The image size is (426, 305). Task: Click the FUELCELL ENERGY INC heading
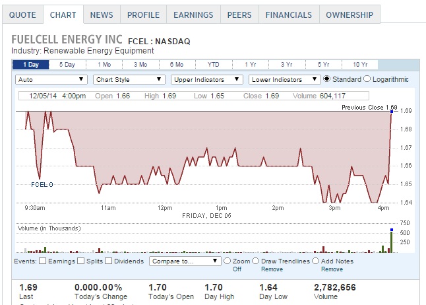tap(67, 40)
